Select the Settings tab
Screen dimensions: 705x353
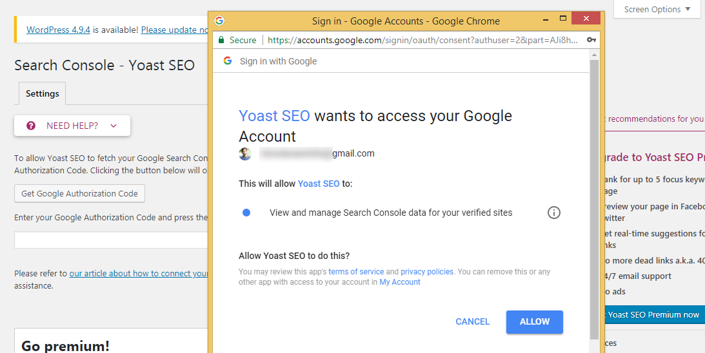(x=43, y=93)
